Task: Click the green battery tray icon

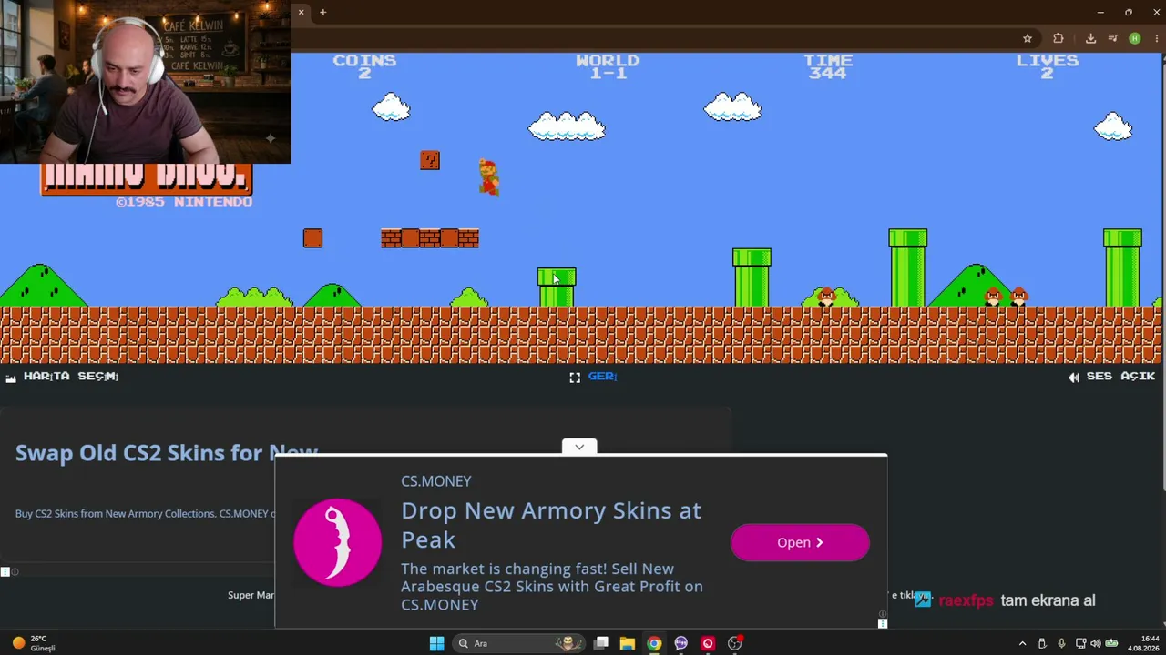Action: pyautogui.click(x=1111, y=643)
